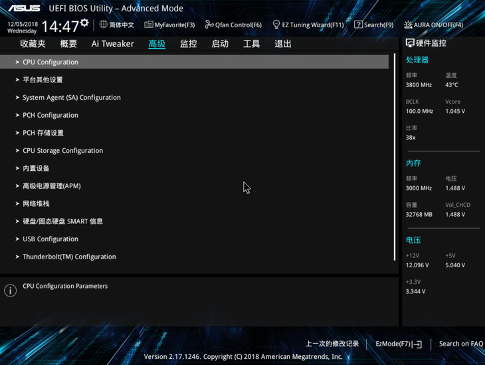Switch to EzMode(F7)
The image size is (485, 365).
tap(399, 344)
